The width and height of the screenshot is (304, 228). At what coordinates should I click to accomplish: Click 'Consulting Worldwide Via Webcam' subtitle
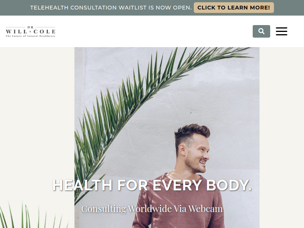[152, 209]
